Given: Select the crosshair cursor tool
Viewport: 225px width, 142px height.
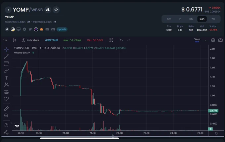Looking at the screenshot, I should [6, 50].
